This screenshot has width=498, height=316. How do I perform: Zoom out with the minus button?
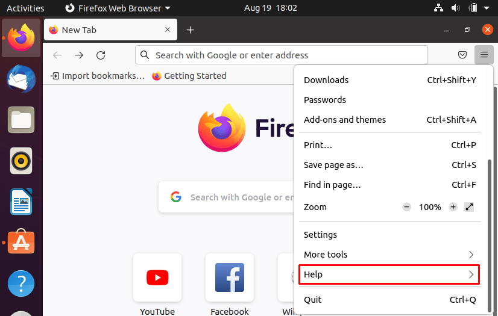[x=406, y=207]
